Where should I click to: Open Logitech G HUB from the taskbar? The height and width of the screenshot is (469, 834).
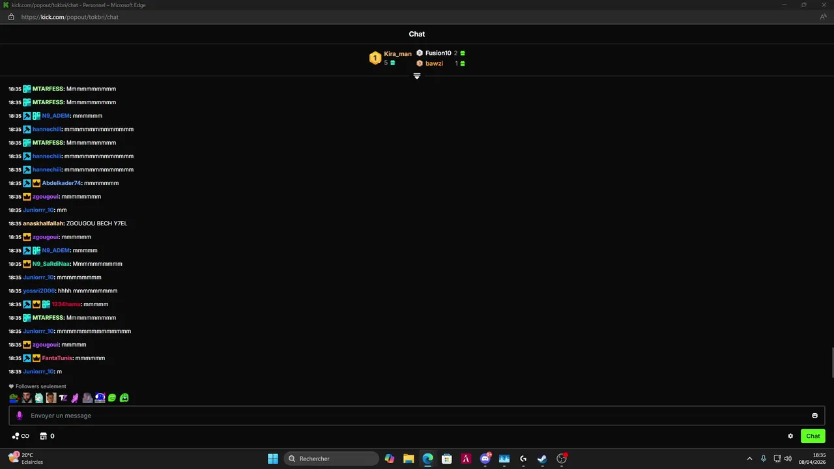523,459
